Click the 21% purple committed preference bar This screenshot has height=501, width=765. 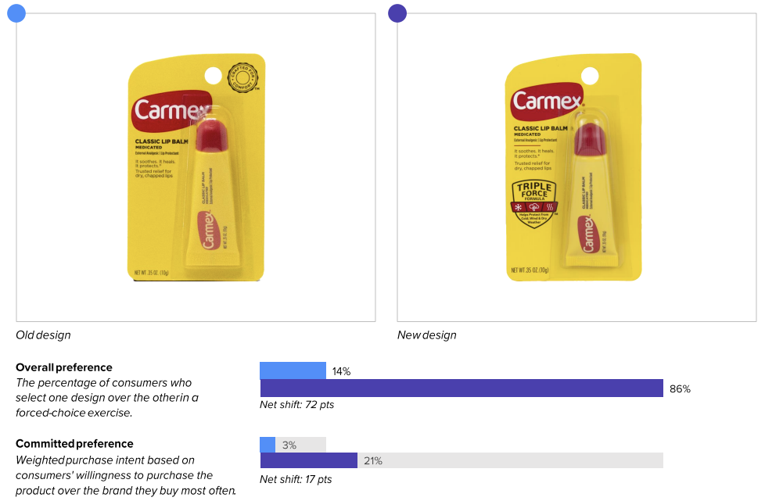pos(309,460)
